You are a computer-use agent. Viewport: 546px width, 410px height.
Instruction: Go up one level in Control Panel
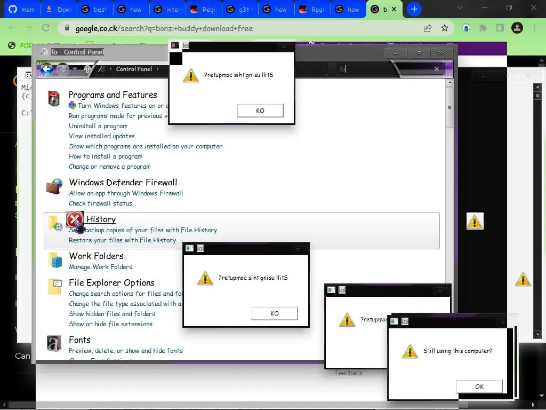[87, 69]
